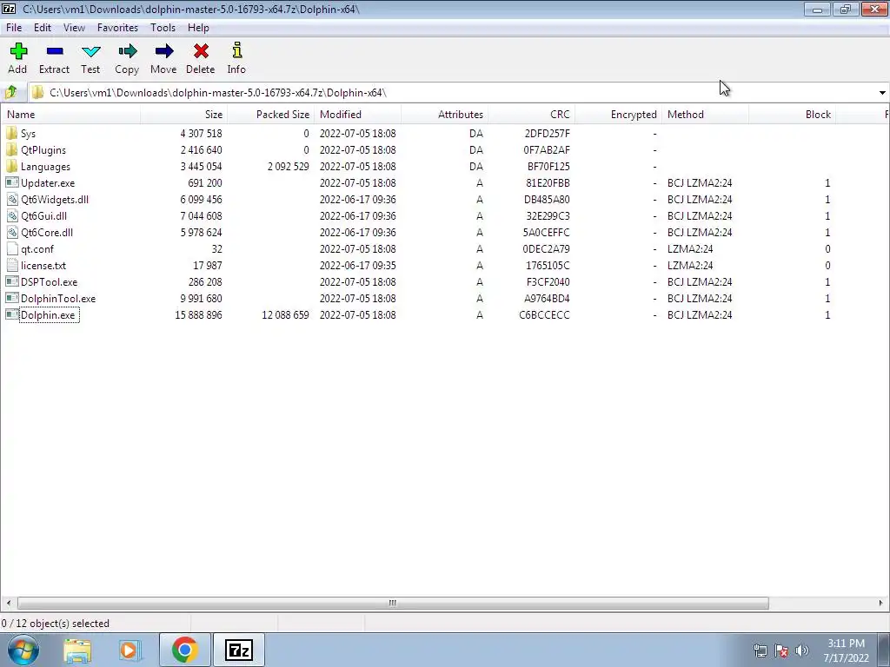Viewport: 890px width, 667px height.
Task: Open the Tools menu
Action: tap(163, 27)
